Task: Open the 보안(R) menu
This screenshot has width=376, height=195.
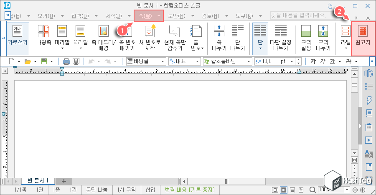Action: [x=176, y=16]
